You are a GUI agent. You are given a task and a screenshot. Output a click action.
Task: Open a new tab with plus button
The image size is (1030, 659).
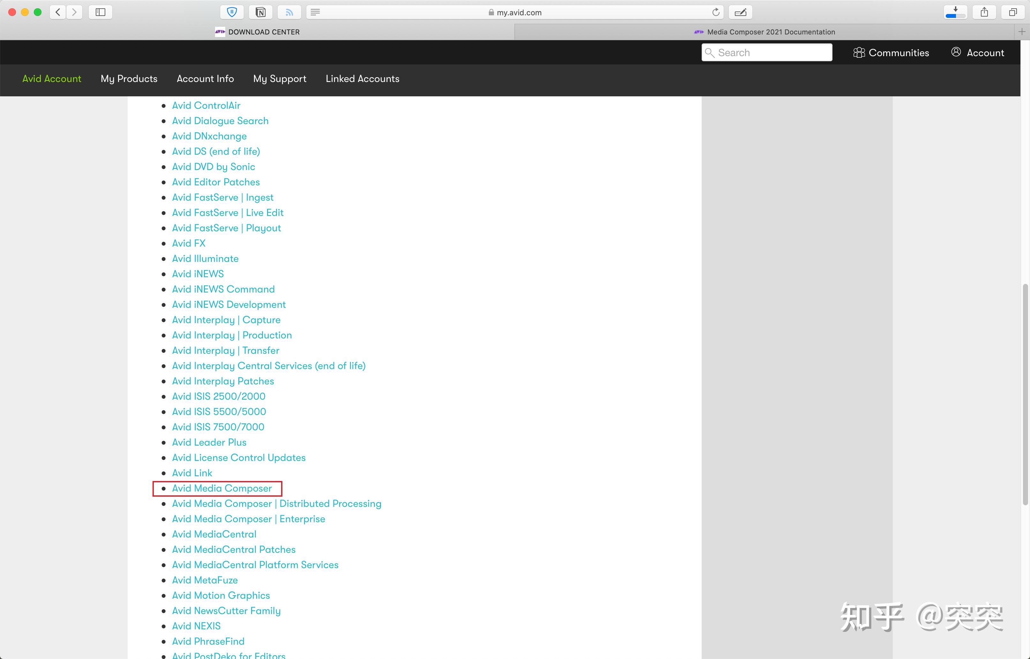point(1022,32)
